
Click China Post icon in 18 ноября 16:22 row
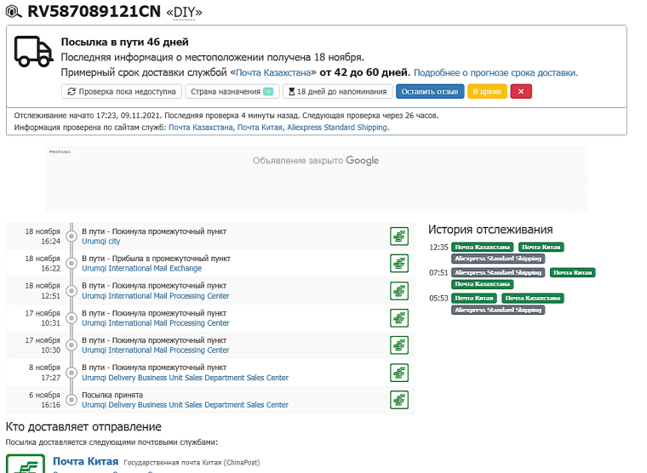click(399, 264)
